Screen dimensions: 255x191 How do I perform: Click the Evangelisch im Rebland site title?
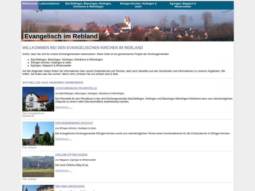pyautogui.click(x=61, y=36)
